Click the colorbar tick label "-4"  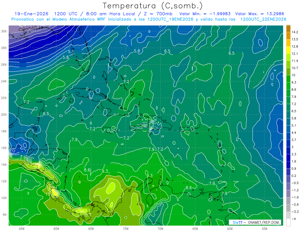tap(293, 219)
